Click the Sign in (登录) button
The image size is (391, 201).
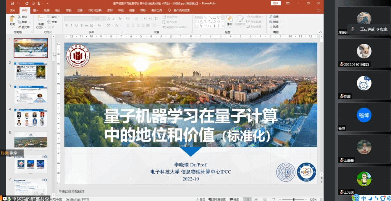pyautogui.click(x=275, y=3)
